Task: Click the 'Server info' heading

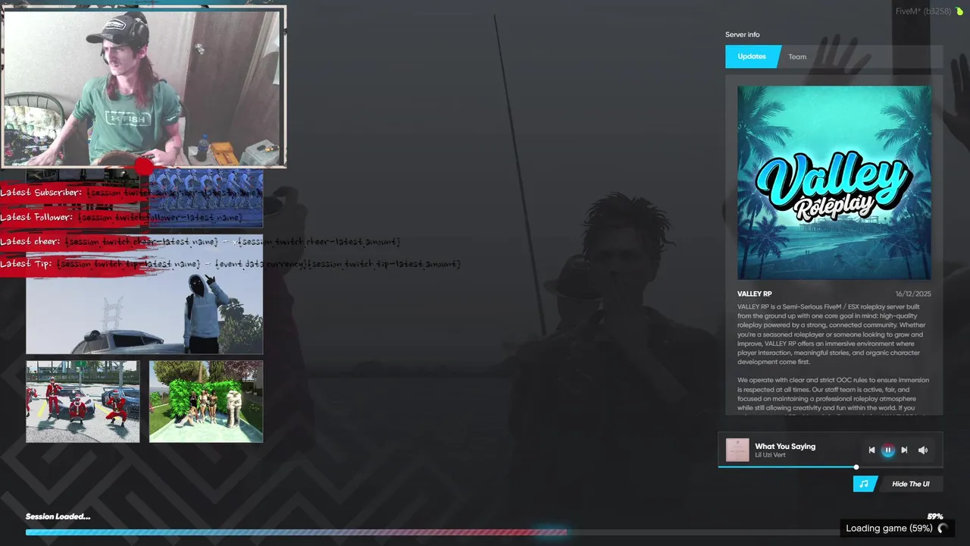Action: 742,35
